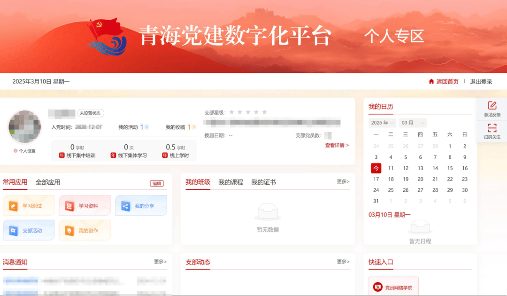This screenshot has height=296, width=507.
Task: Select date 15 in calendar
Action: tap(450, 168)
